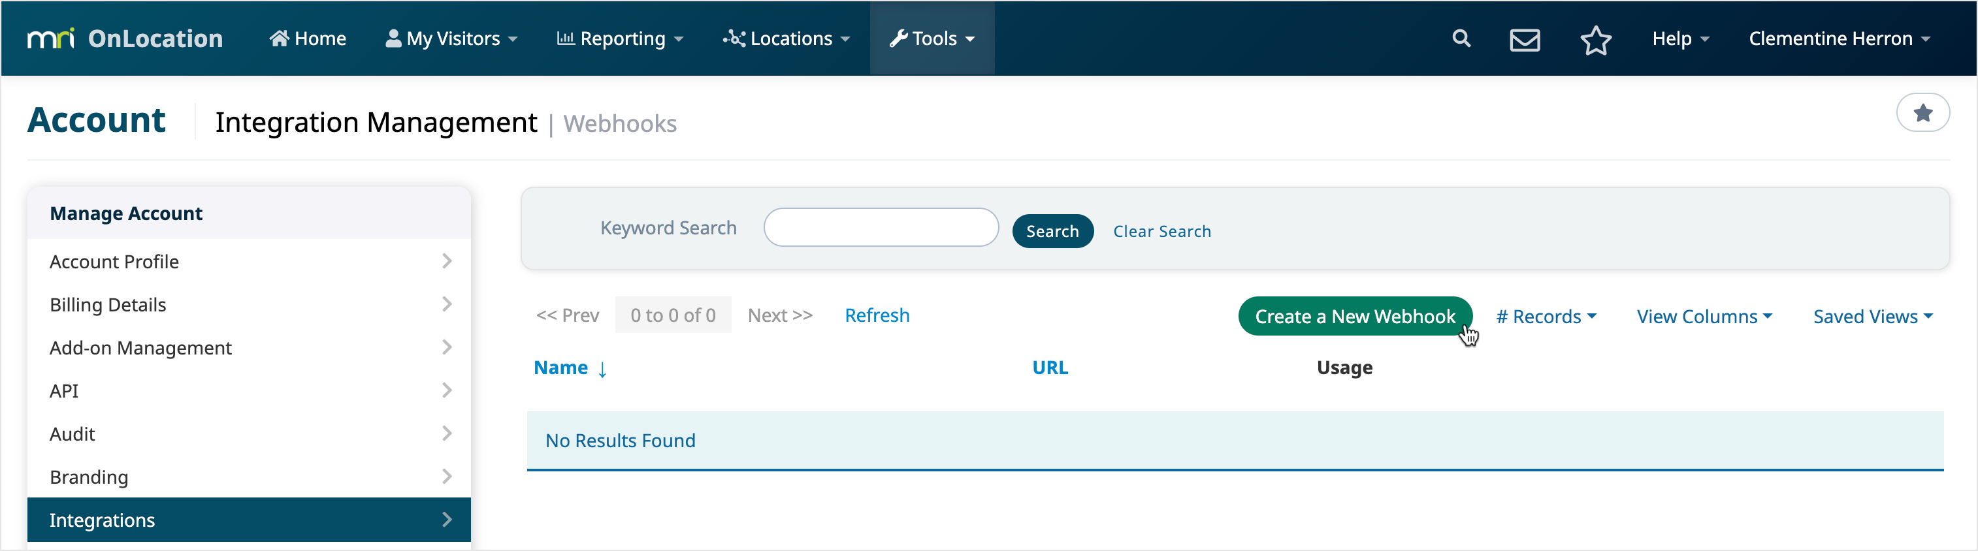Click the 0 to 0 of 0 counter
The image size is (1978, 551).
point(673,315)
